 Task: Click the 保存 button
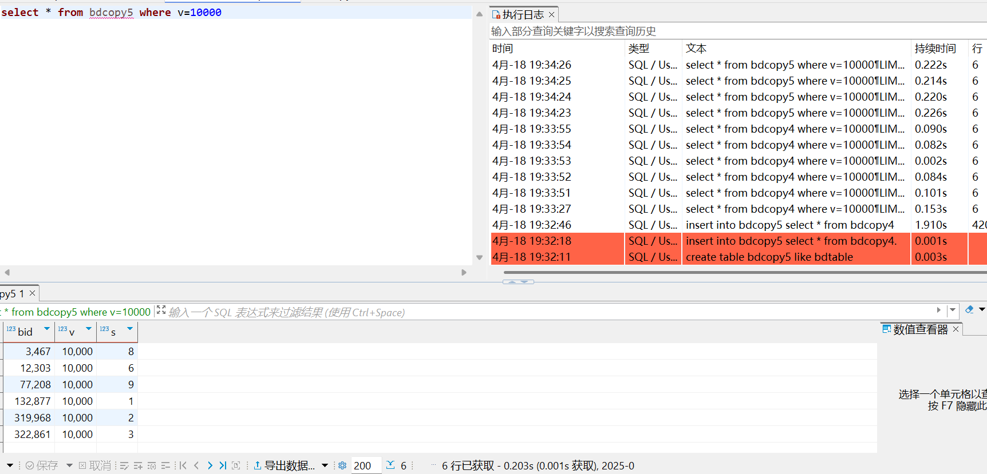click(x=41, y=465)
